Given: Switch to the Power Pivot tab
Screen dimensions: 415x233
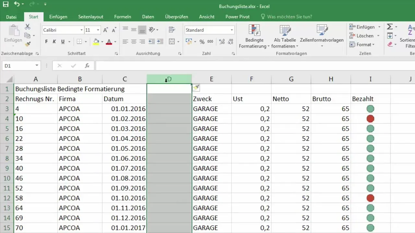Looking at the screenshot, I should (x=238, y=17).
